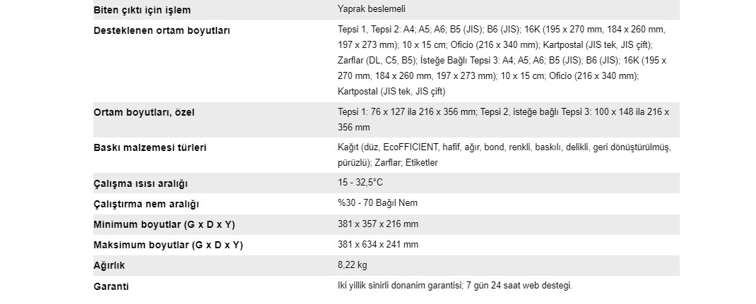Click the "Ortam boyutları, özel" label

coord(144,113)
